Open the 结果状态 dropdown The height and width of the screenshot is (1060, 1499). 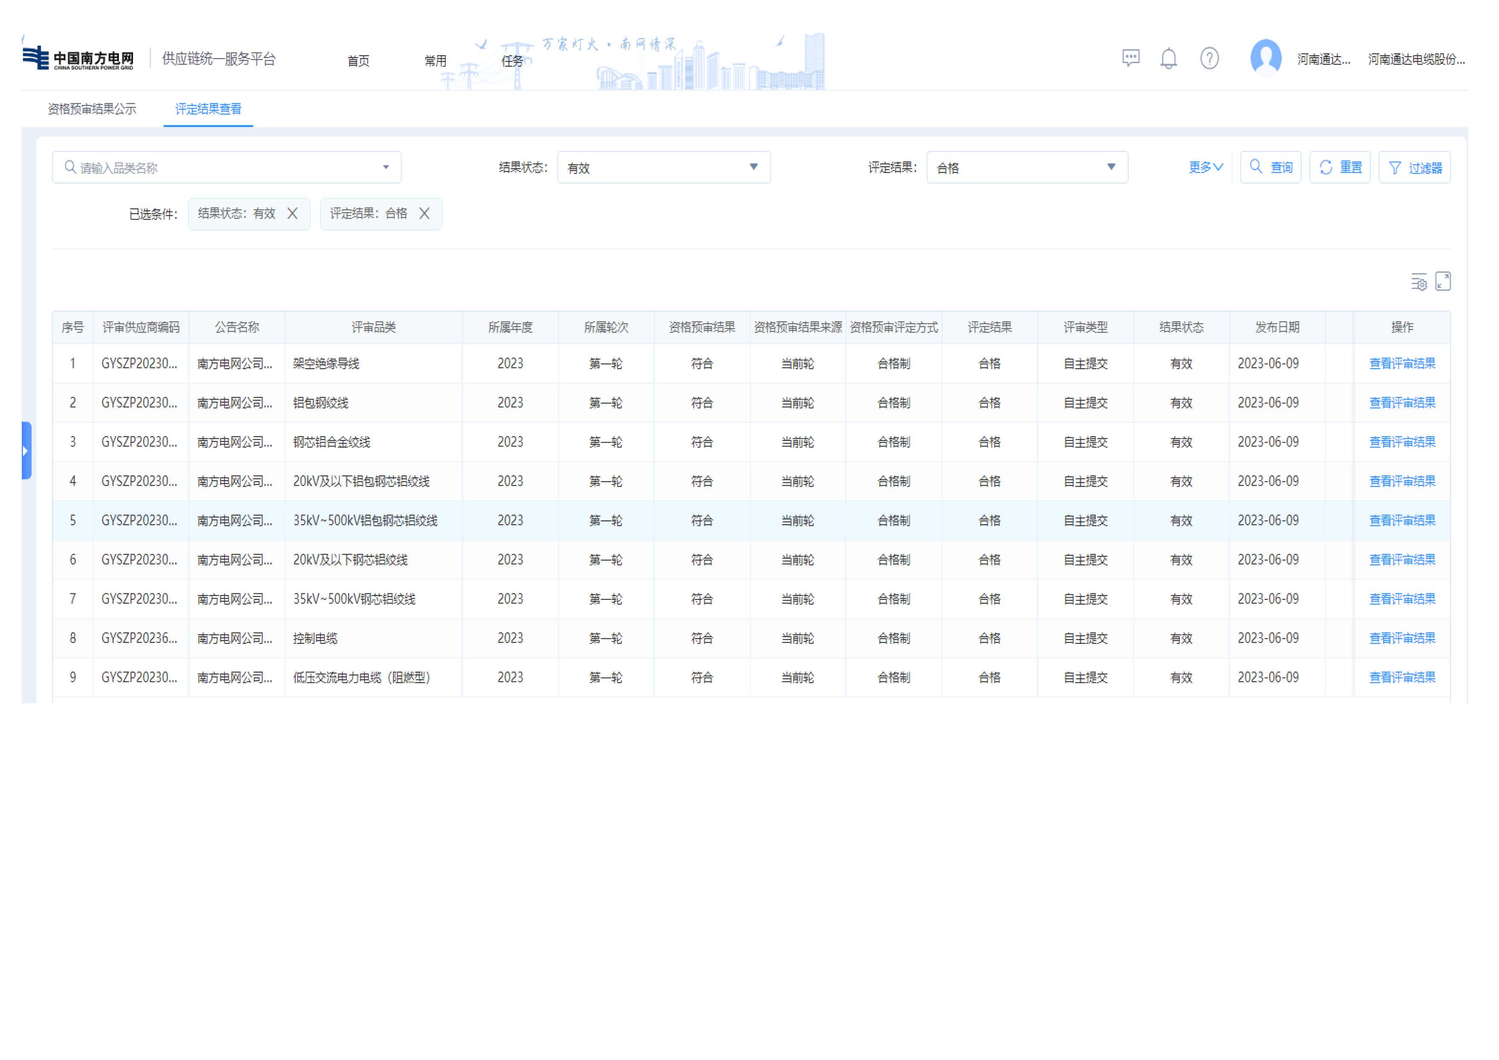[663, 168]
